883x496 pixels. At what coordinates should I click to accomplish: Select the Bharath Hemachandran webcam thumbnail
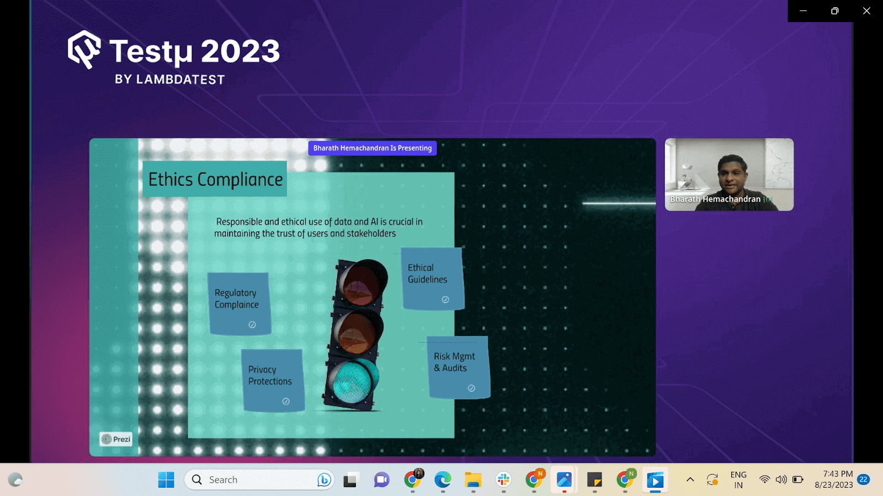click(x=729, y=175)
